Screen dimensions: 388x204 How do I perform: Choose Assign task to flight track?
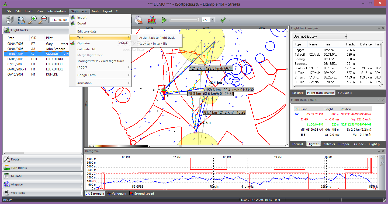click(157, 38)
